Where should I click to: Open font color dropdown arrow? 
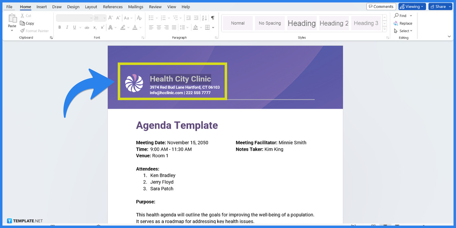pos(140,28)
